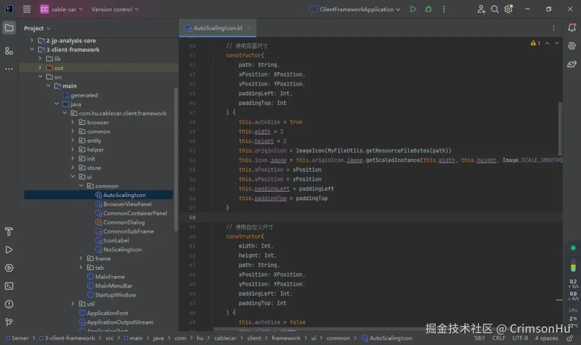The width and height of the screenshot is (581, 345).
Task: Open the cable-car project dropdown
Action: pyautogui.click(x=61, y=9)
